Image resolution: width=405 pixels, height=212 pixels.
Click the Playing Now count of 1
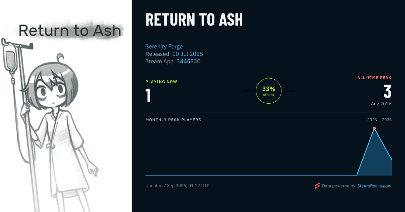click(x=148, y=95)
